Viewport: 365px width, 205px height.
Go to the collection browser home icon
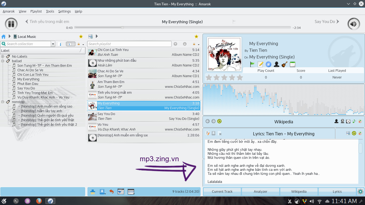(x=3, y=37)
